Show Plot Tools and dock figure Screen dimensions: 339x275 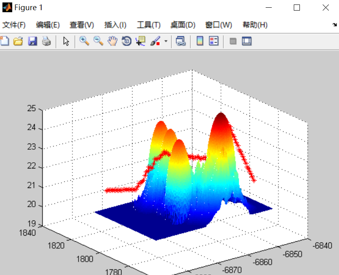pos(247,41)
